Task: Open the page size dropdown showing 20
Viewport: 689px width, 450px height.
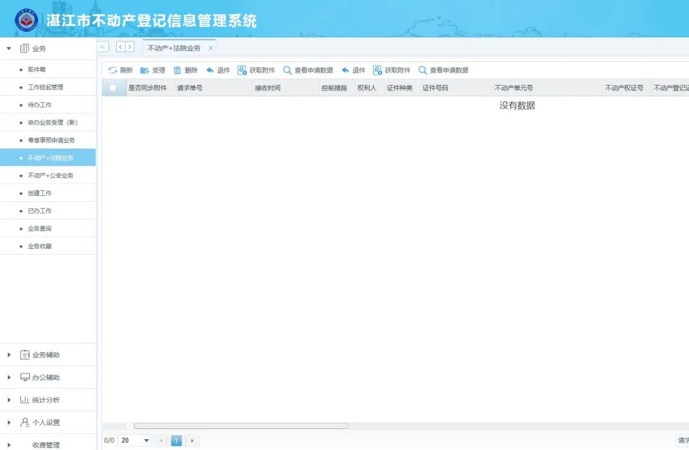Action: pos(136,440)
